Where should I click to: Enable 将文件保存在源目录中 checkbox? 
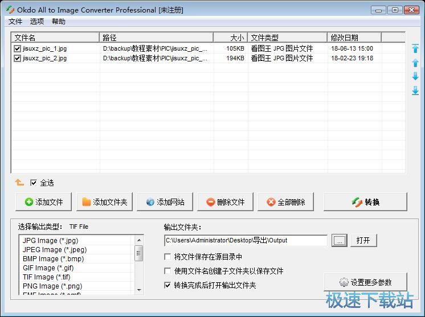pyautogui.click(x=167, y=257)
